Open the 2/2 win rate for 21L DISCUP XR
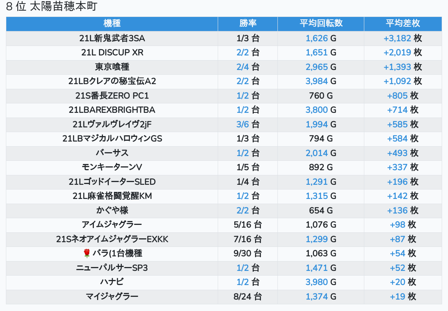This screenshot has height=311, width=448. point(242,52)
